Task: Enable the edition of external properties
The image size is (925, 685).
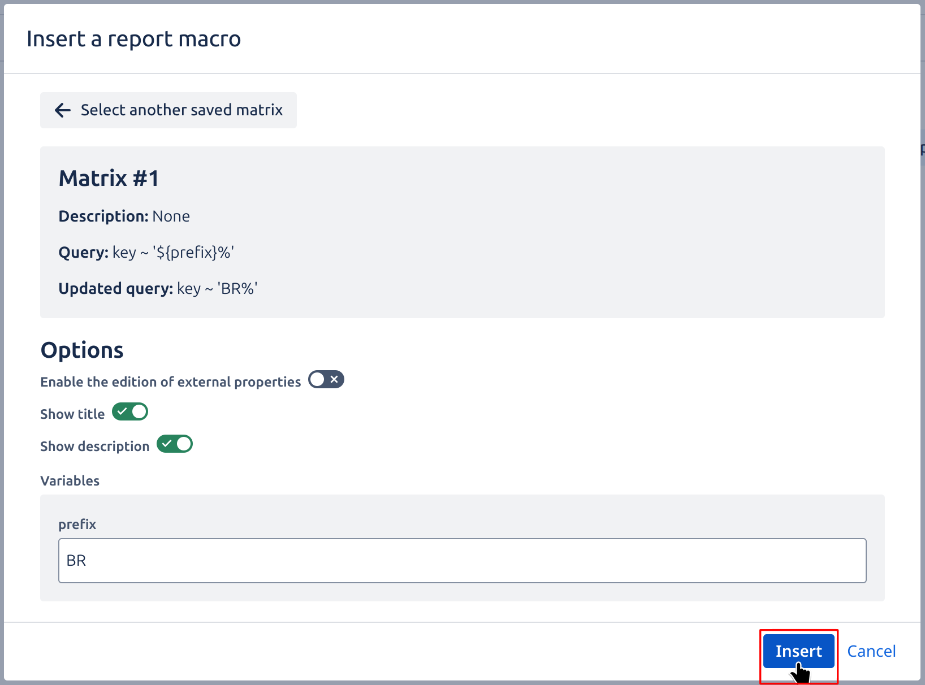Action: pyautogui.click(x=326, y=379)
